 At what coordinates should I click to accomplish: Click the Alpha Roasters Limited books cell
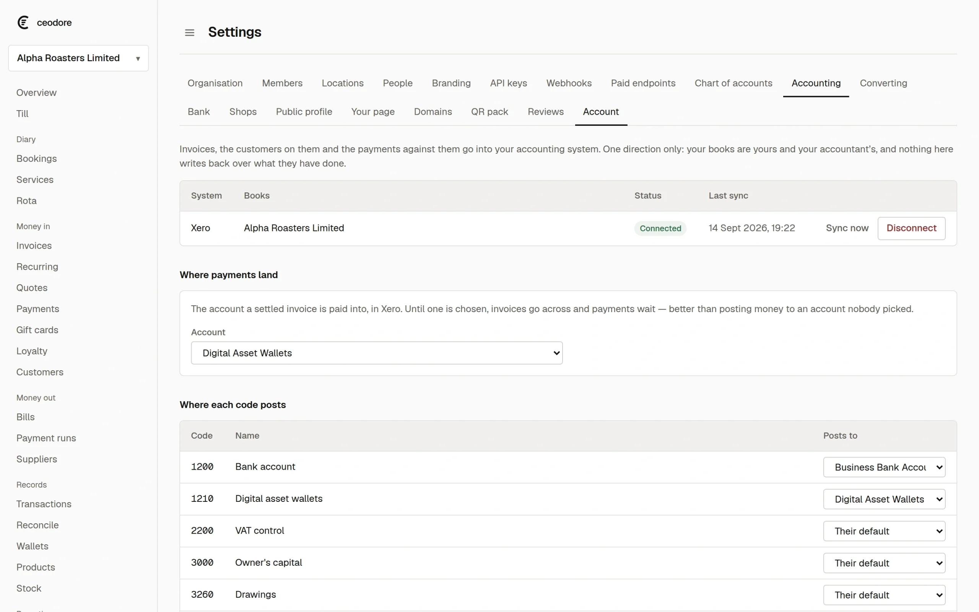[294, 228]
